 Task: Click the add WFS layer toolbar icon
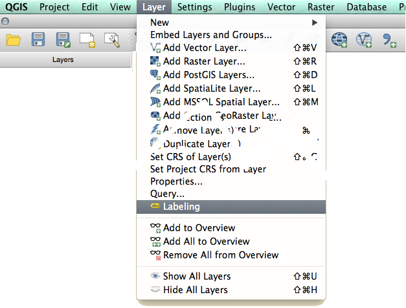[x=364, y=40]
